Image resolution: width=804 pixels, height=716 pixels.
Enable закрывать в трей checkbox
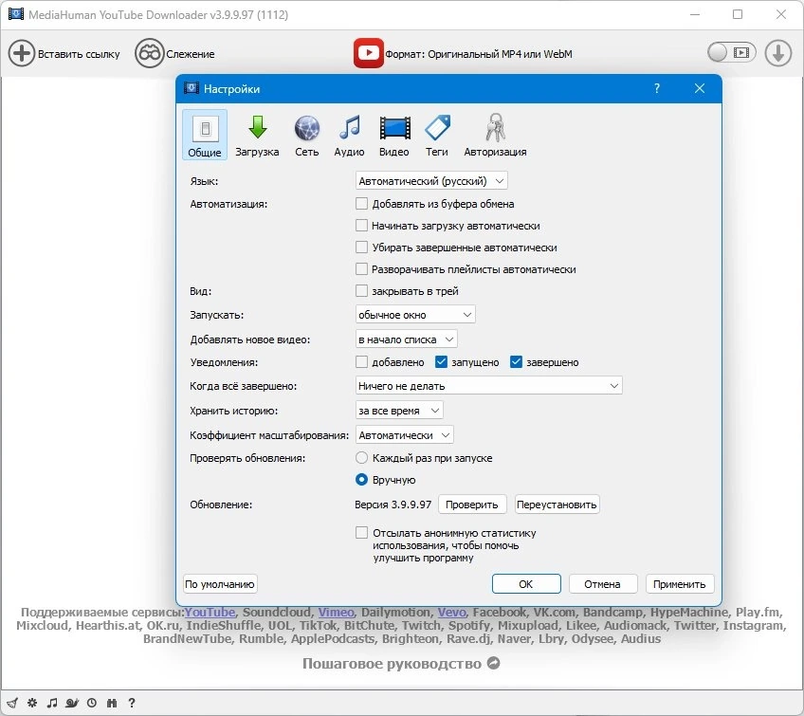pyautogui.click(x=361, y=291)
